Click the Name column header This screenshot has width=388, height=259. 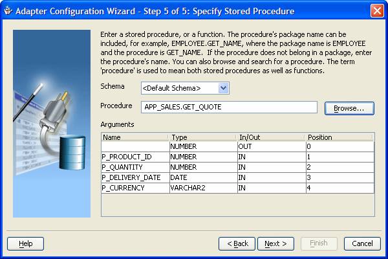135,137
